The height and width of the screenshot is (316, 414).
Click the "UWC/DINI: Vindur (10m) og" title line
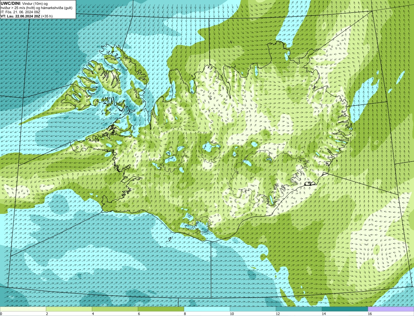point(24,3)
